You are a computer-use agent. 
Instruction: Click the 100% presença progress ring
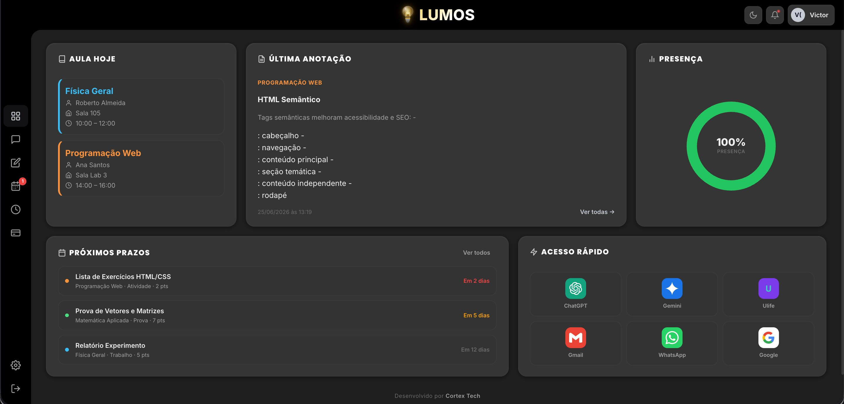pos(731,146)
